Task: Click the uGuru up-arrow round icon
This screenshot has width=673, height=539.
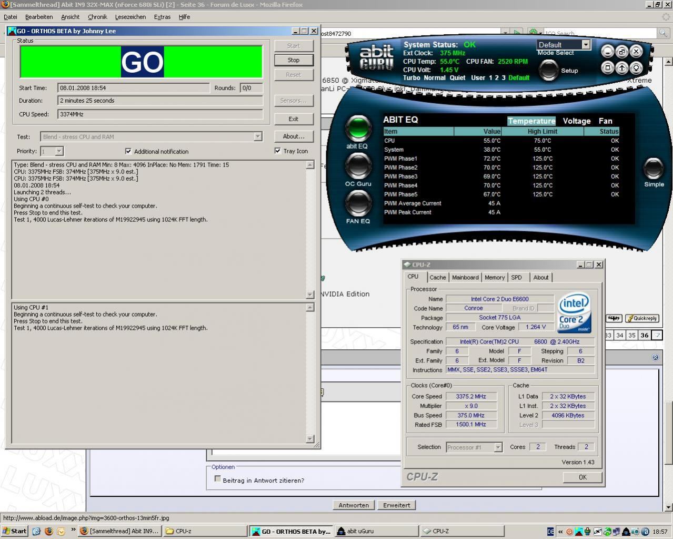Action: pyautogui.click(x=622, y=67)
